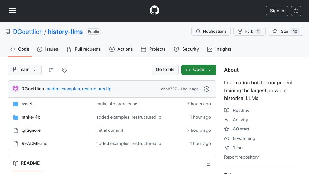Open the appearance settings icon button
Viewport: 309px width, 174px height.
296,11
